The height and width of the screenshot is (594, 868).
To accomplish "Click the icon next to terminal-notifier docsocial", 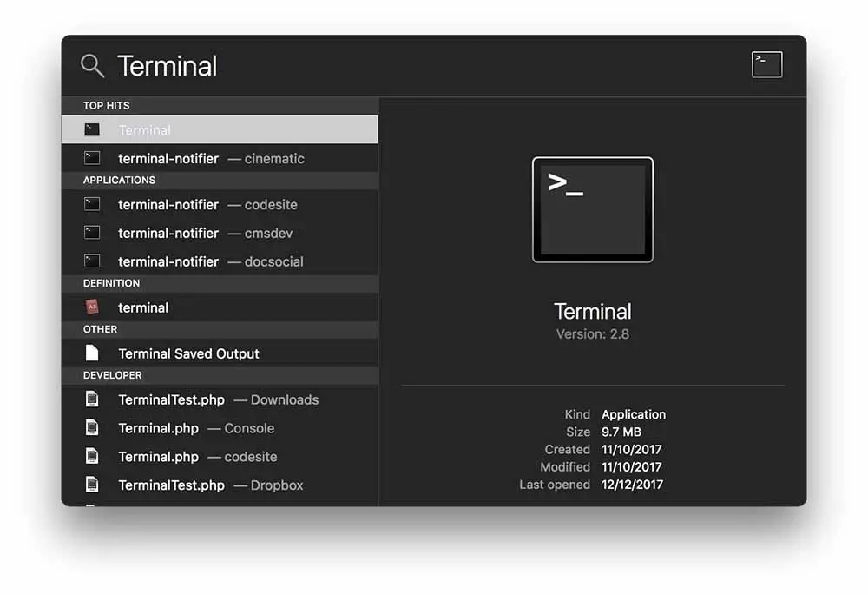I will tap(92, 261).
